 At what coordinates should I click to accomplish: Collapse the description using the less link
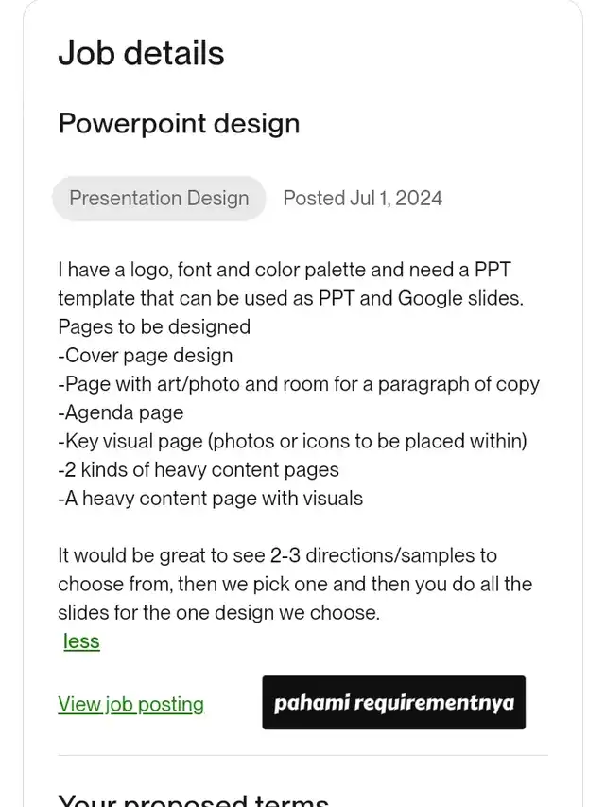[81, 641]
